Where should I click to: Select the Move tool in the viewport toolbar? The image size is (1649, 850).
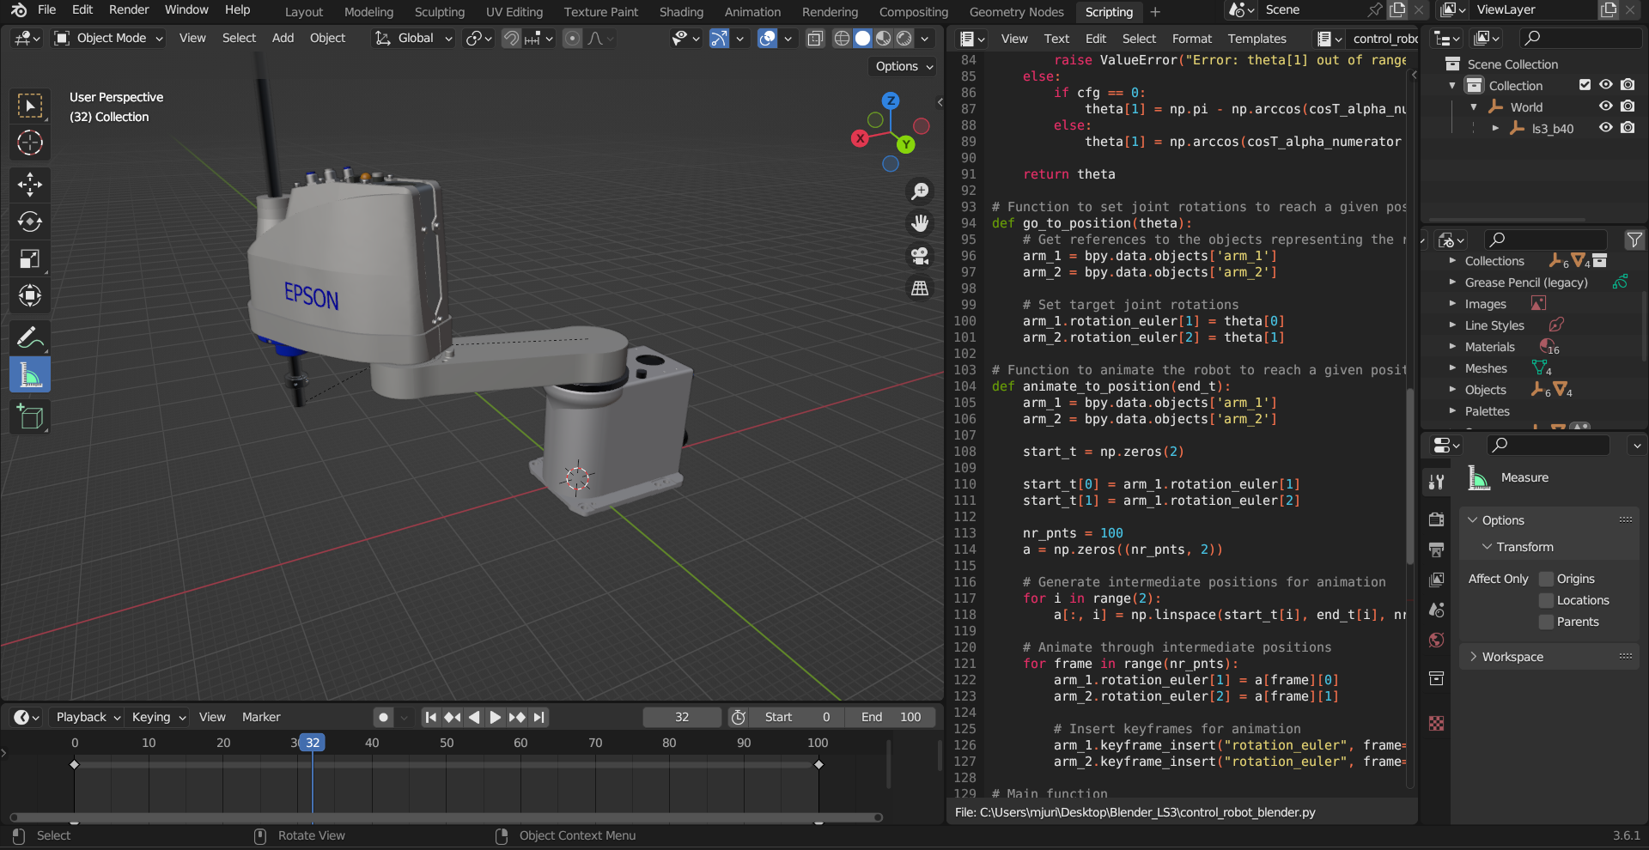coord(30,185)
